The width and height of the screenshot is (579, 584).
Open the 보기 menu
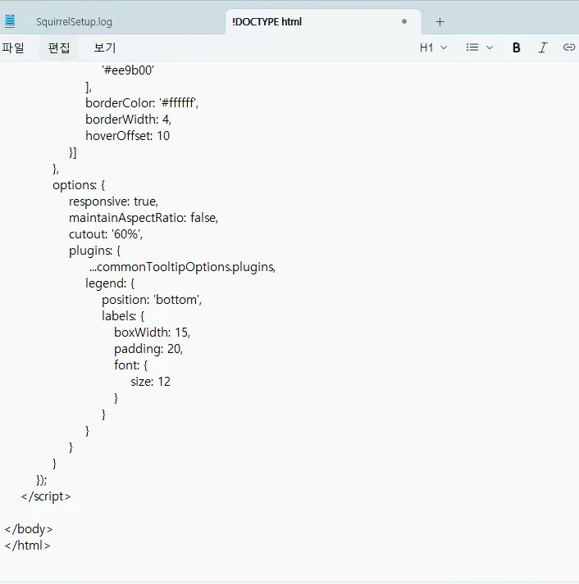[x=105, y=48]
